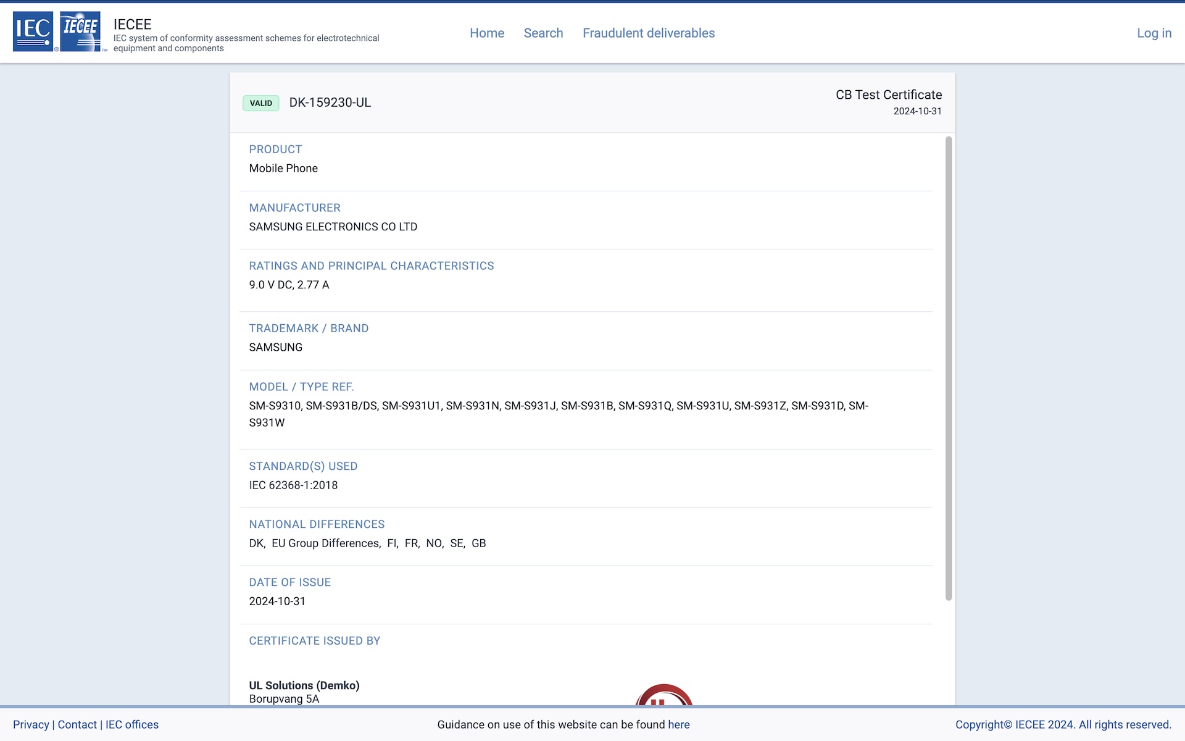
Task: Click the SAMSUNG ELECTRONICS CO LTD manufacturer text
Action: pyautogui.click(x=333, y=227)
